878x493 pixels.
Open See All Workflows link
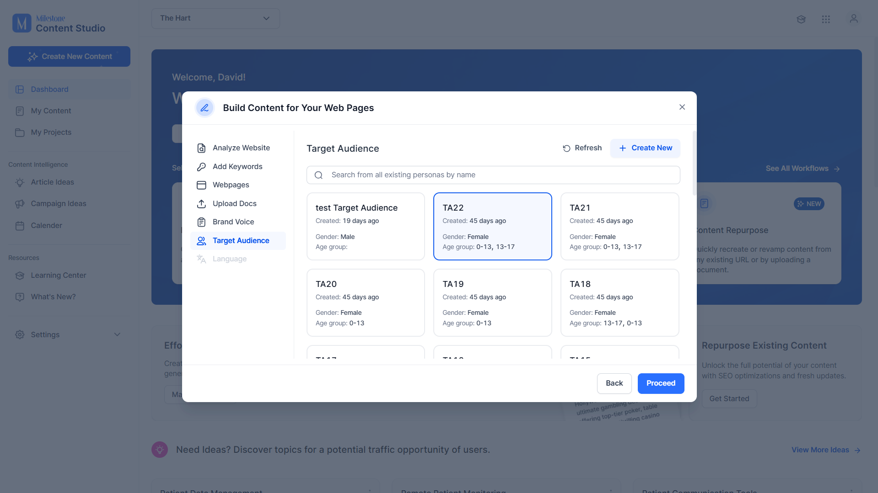click(803, 169)
